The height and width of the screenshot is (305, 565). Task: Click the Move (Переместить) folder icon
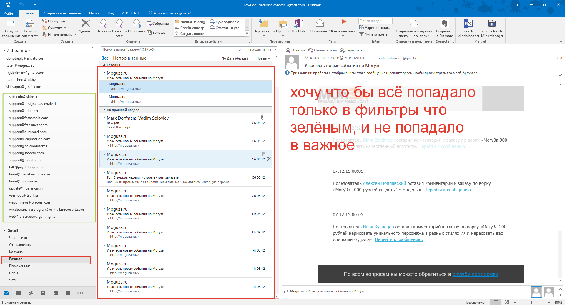pos(264,24)
